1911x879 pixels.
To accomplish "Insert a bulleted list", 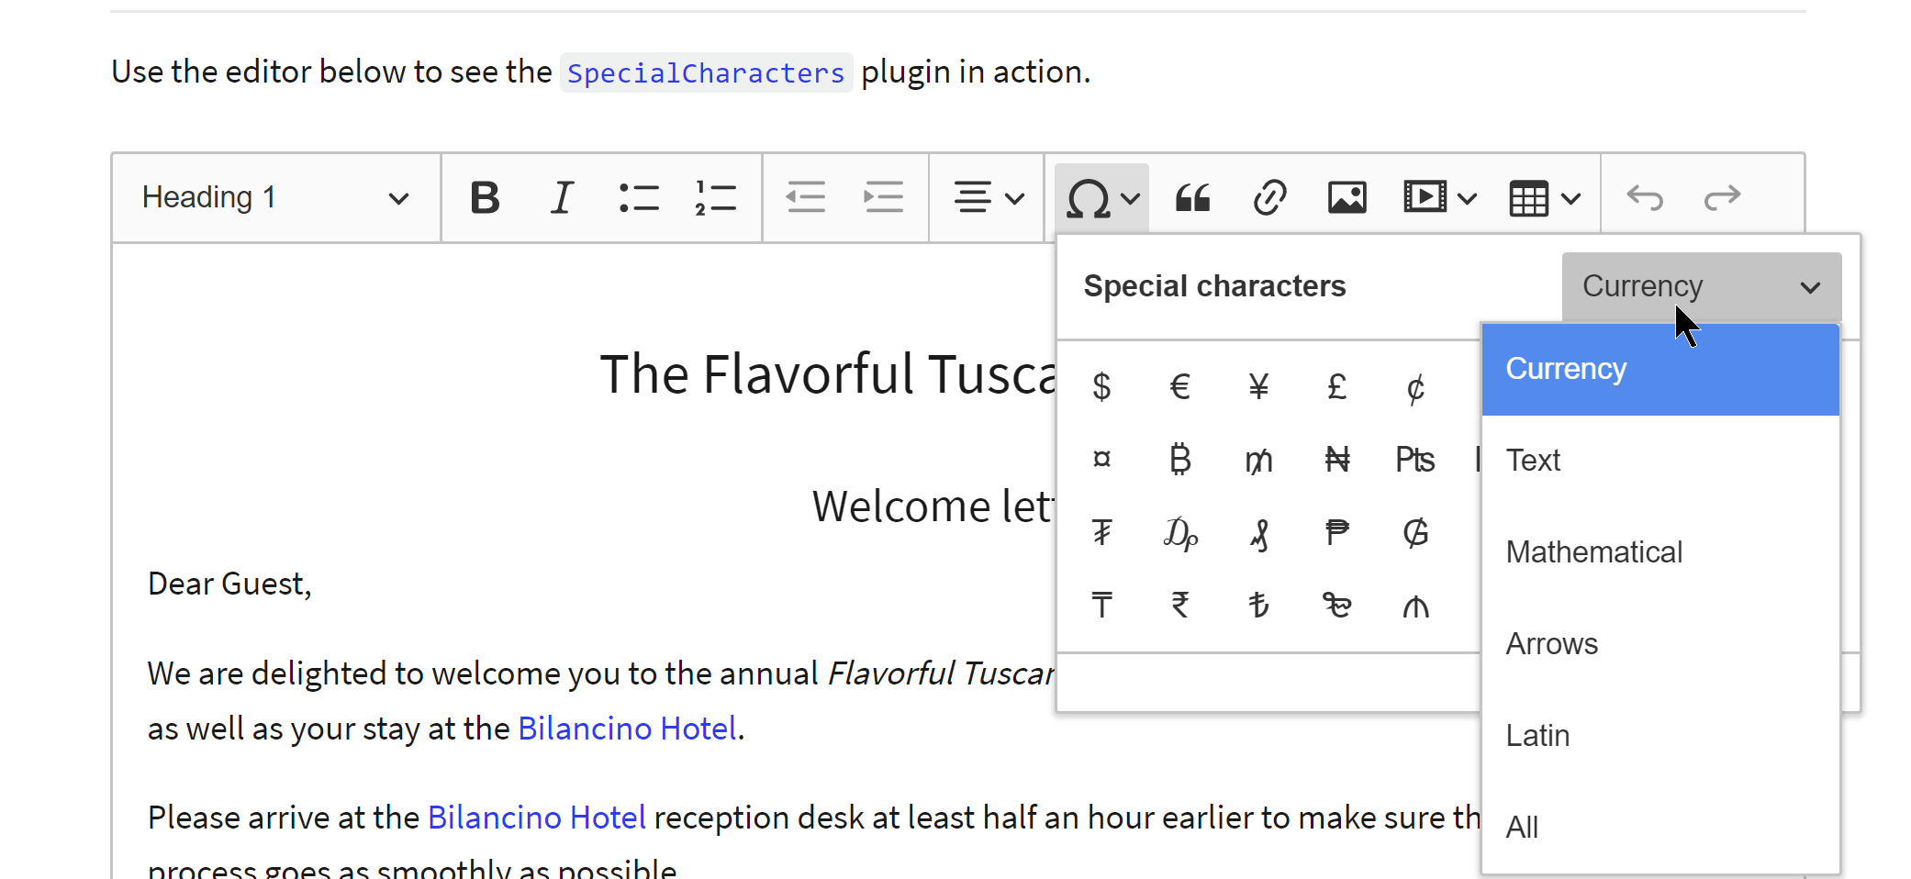I will (639, 197).
